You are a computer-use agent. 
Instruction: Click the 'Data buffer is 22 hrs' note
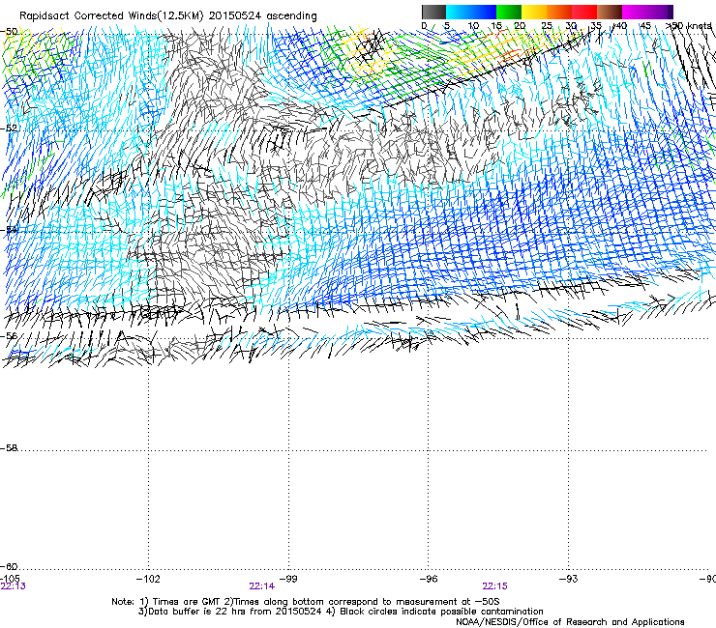341,612
